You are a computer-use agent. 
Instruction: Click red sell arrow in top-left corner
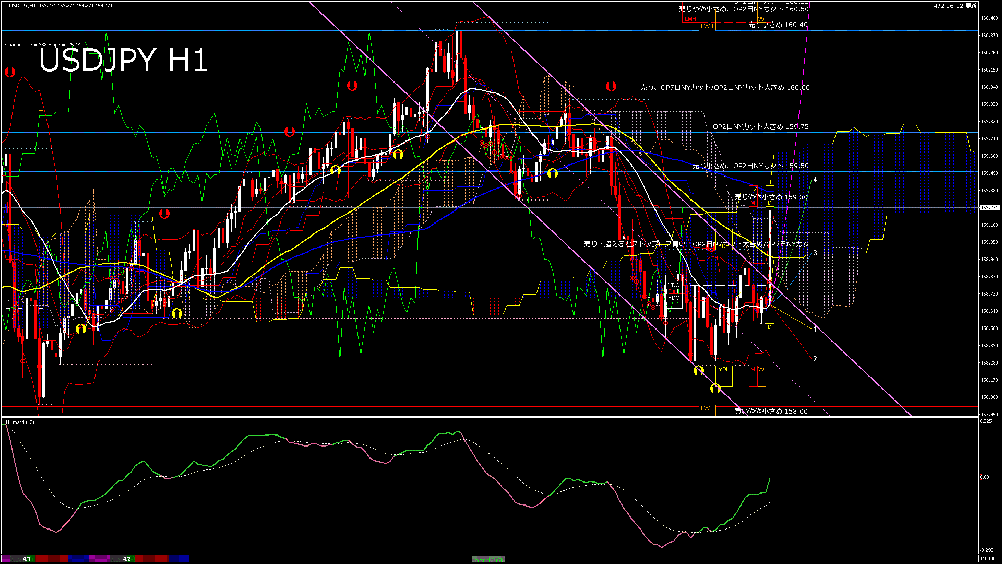10,73
